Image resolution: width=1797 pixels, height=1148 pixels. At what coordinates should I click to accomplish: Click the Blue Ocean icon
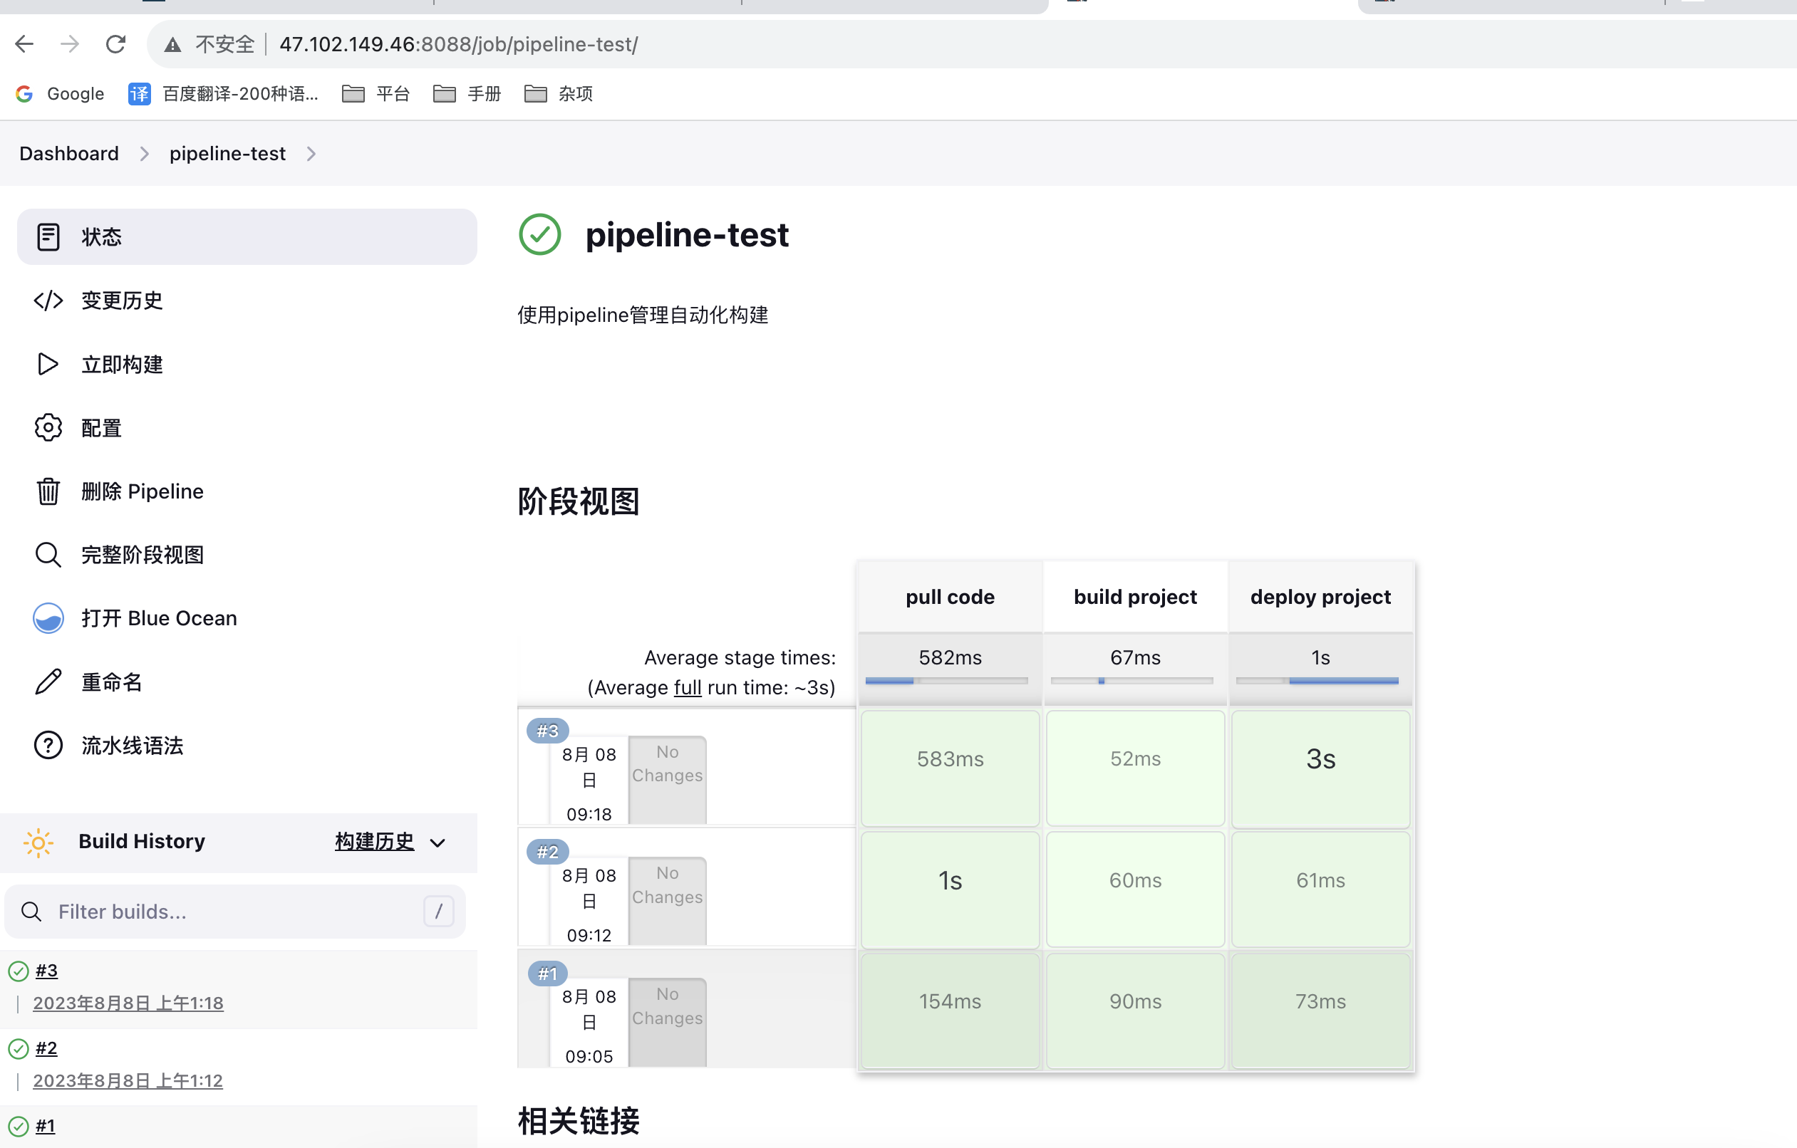tap(48, 618)
